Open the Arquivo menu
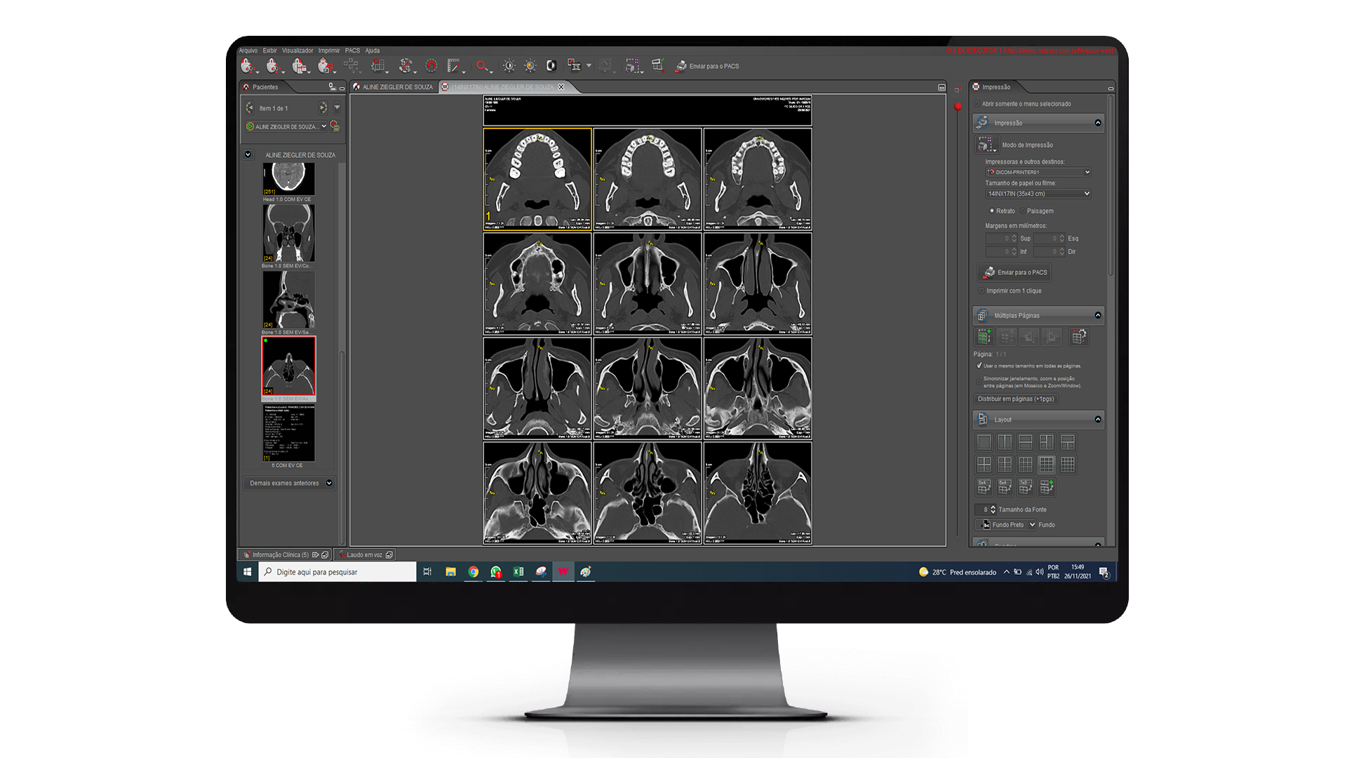This screenshot has height=758, width=1347. [248, 51]
